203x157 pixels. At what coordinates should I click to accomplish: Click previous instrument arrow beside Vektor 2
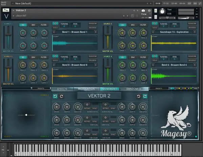coord(134,10)
